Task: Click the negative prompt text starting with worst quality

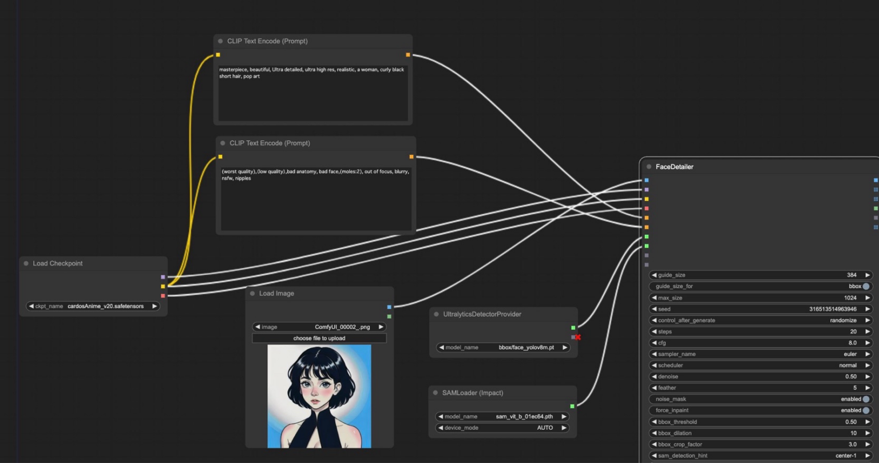Action: tap(315, 174)
